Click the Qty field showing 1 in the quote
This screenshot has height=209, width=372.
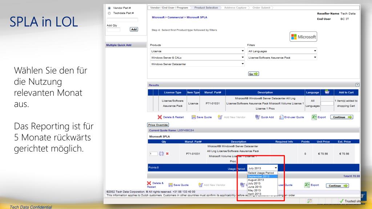[x=153, y=154]
